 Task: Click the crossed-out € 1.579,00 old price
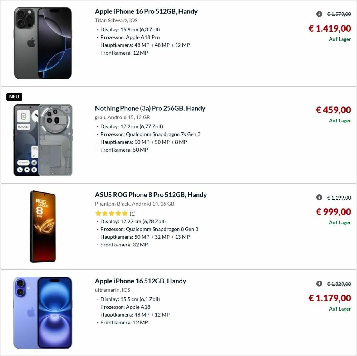coord(339,14)
